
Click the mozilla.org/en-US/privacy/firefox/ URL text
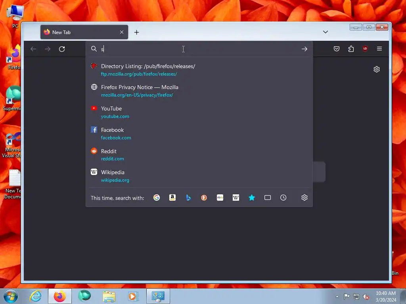click(x=137, y=95)
